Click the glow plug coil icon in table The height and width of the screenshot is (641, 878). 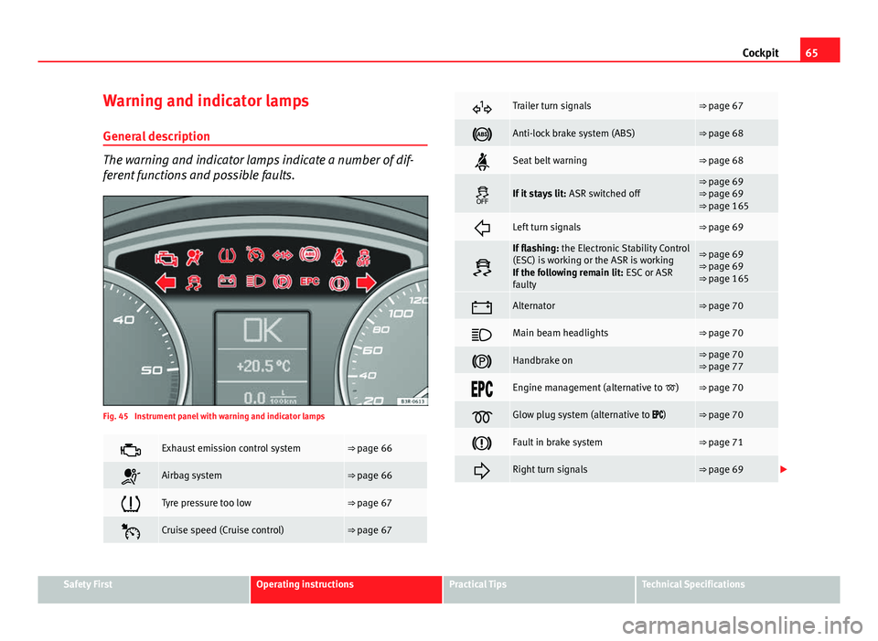482,416
